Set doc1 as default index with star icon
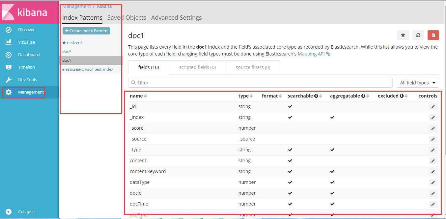The height and width of the screenshot is (219, 446). tap(403, 35)
